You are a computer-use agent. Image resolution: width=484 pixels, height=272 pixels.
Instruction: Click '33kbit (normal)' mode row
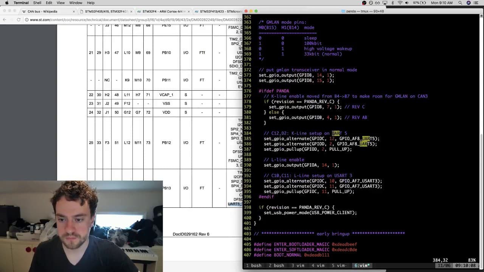point(323,54)
